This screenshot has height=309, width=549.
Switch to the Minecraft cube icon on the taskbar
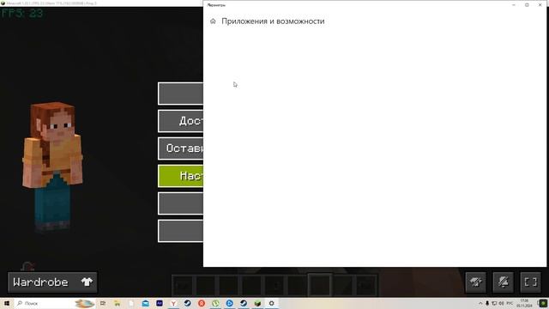[x=257, y=303]
